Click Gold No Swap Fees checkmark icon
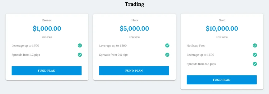 click(255, 45)
